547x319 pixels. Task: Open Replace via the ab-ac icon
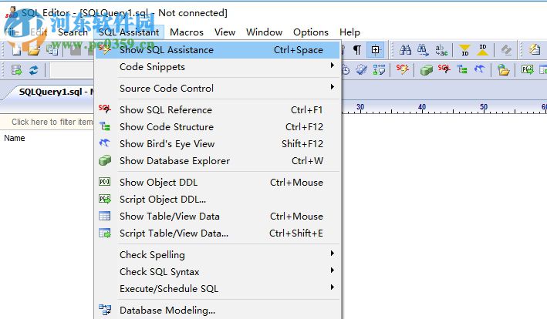click(441, 50)
